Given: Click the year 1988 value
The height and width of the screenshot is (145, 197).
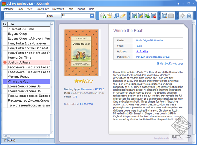Looking at the screenshot, I should coord(139,46).
